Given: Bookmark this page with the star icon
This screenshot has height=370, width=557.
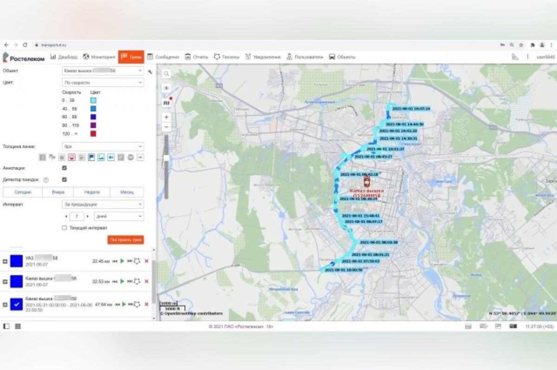Looking at the screenshot, I should pyautogui.click(x=521, y=45).
